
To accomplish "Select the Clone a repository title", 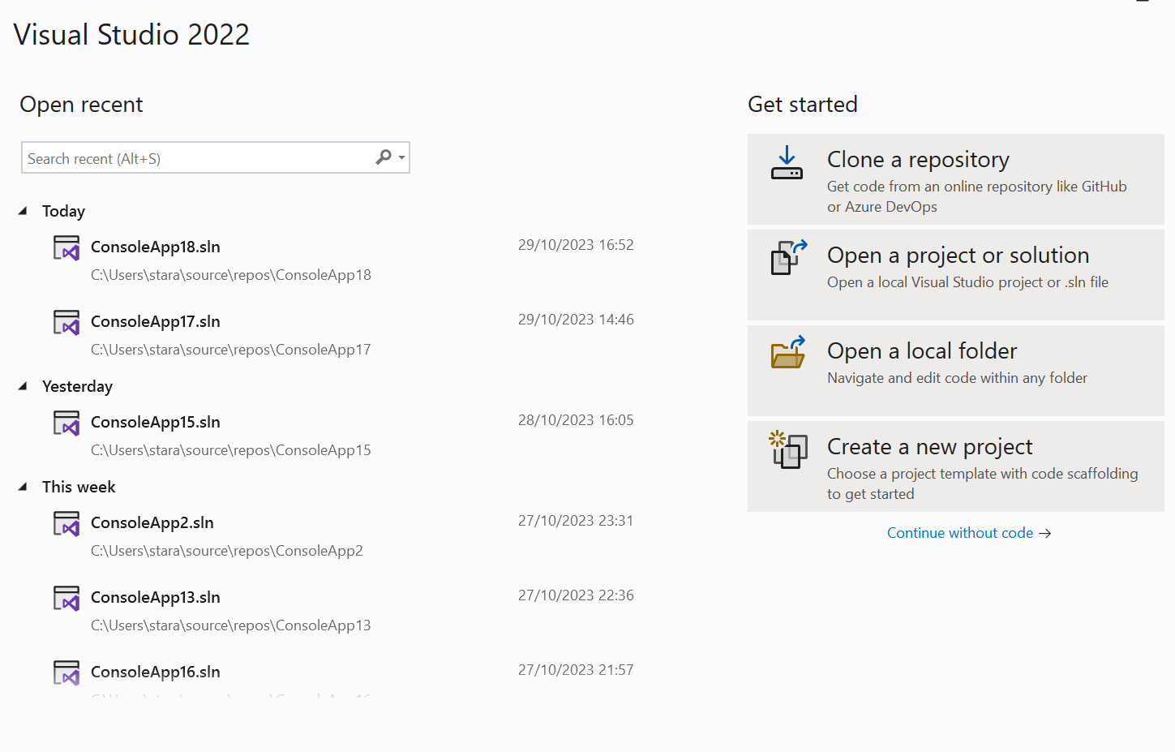I will click(x=918, y=160).
